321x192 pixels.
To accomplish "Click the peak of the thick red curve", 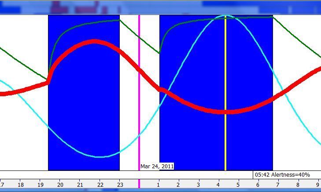I will pyautogui.click(x=94, y=42).
